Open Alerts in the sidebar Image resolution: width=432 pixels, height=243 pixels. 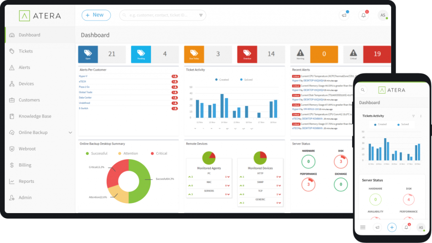tap(40, 67)
